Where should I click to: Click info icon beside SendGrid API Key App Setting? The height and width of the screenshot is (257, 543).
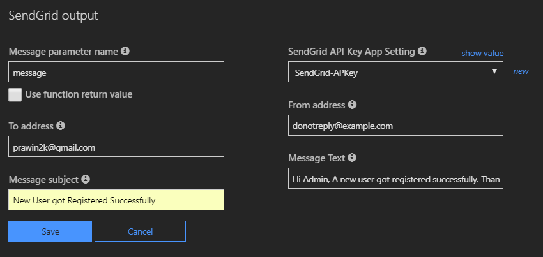(422, 50)
